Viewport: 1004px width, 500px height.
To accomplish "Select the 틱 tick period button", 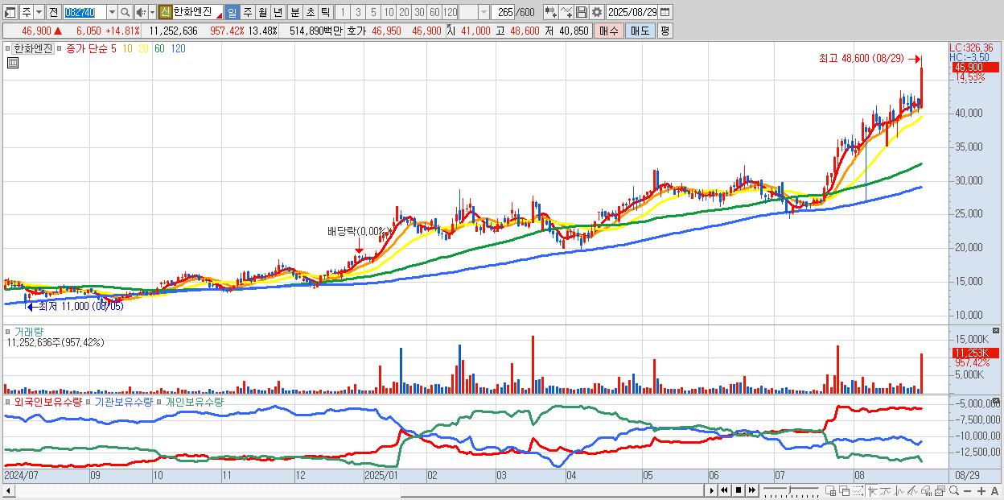I will click(325, 12).
